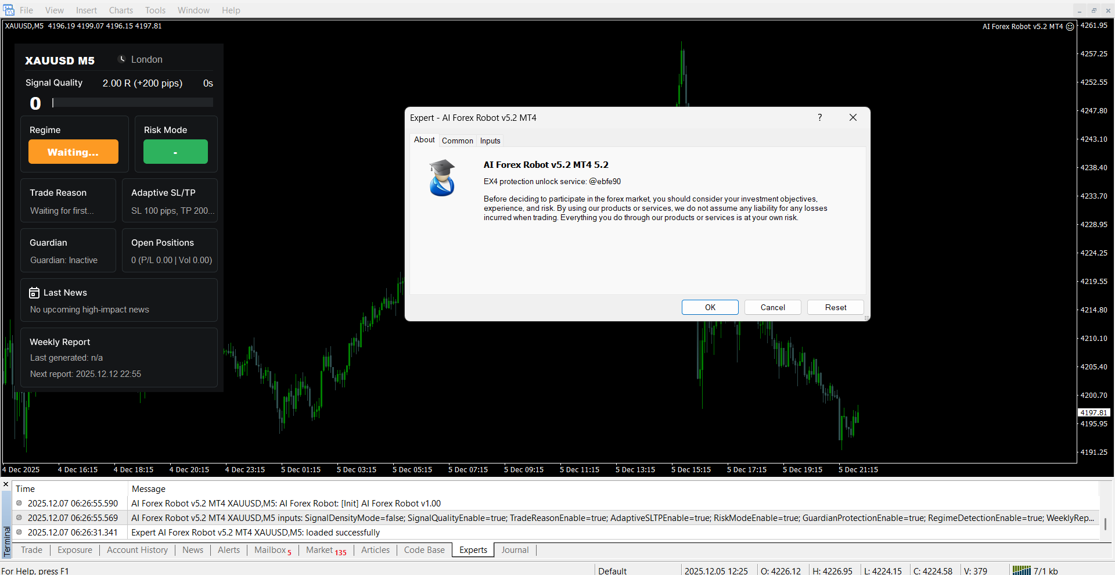1115x575 pixels.
Task: Click the expert advisor graduate icon in dialog
Action: tap(442, 178)
